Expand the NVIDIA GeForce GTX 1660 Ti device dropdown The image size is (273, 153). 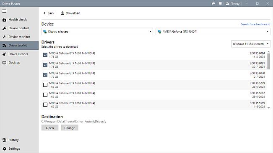[213, 32]
